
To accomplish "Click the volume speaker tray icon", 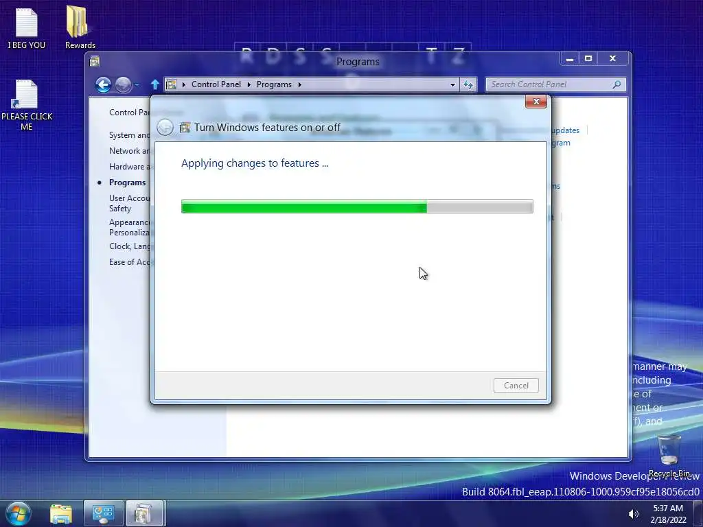I will 634,514.
